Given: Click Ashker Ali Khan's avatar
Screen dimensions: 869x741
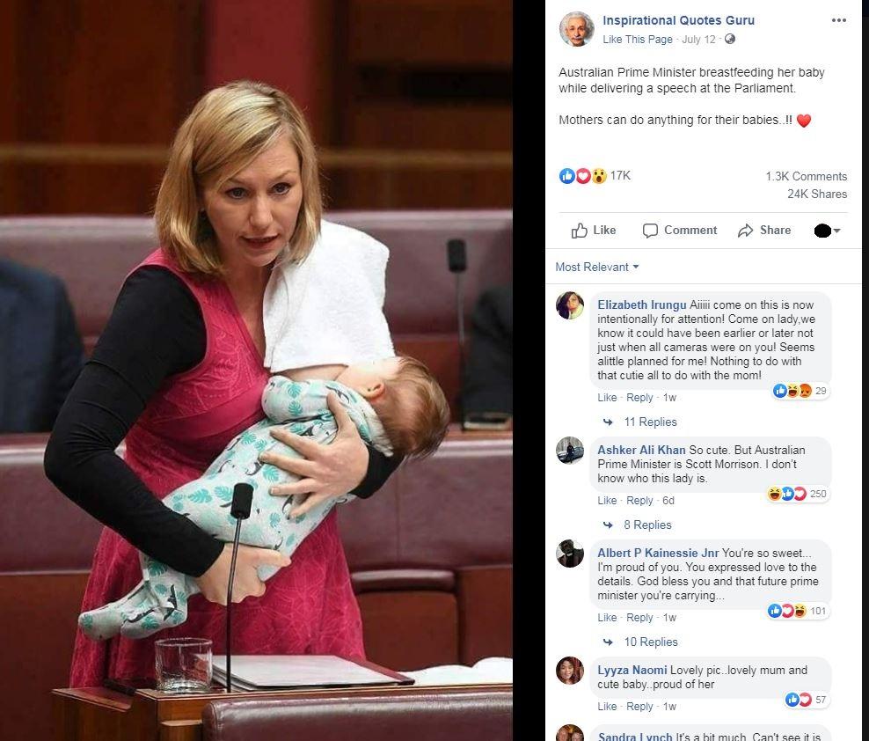Looking at the screenshot, I should pyautogui.click(x=570, y=451).
